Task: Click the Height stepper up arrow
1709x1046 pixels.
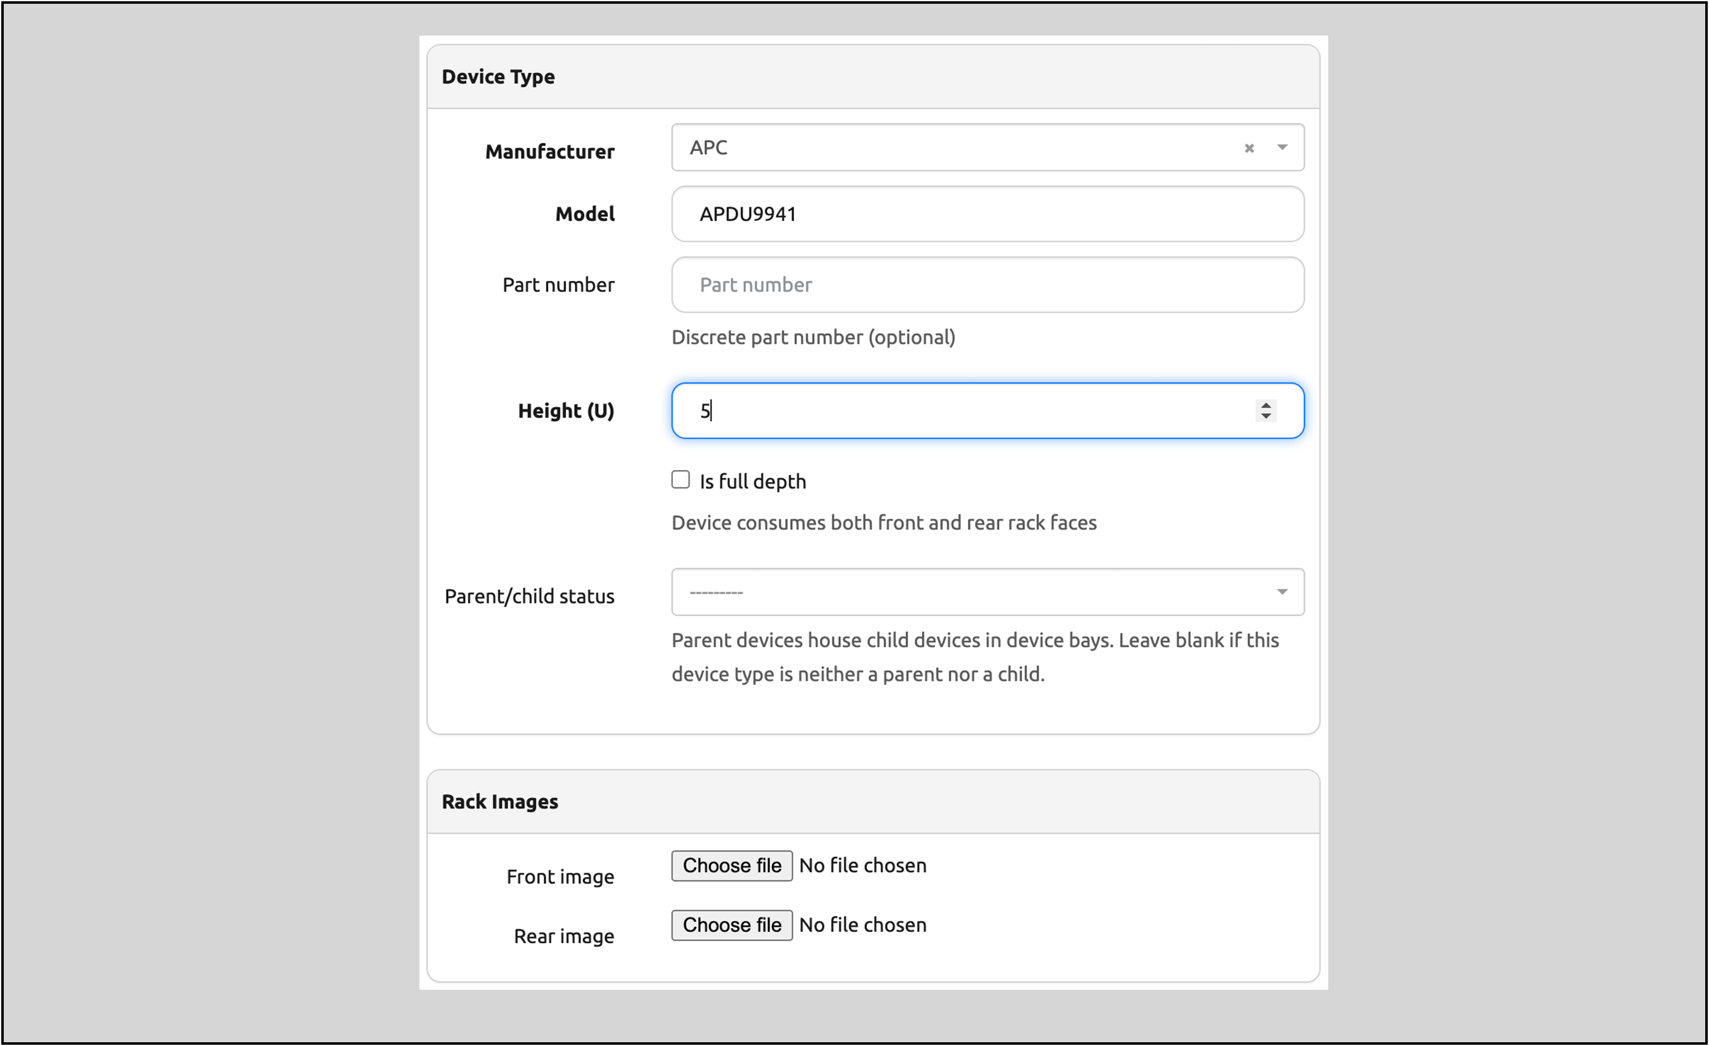Action: click(1265, 405)
